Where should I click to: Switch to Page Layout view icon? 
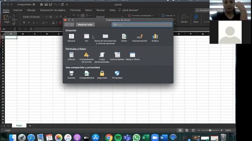pyautogui.click(x=187, y=130)
